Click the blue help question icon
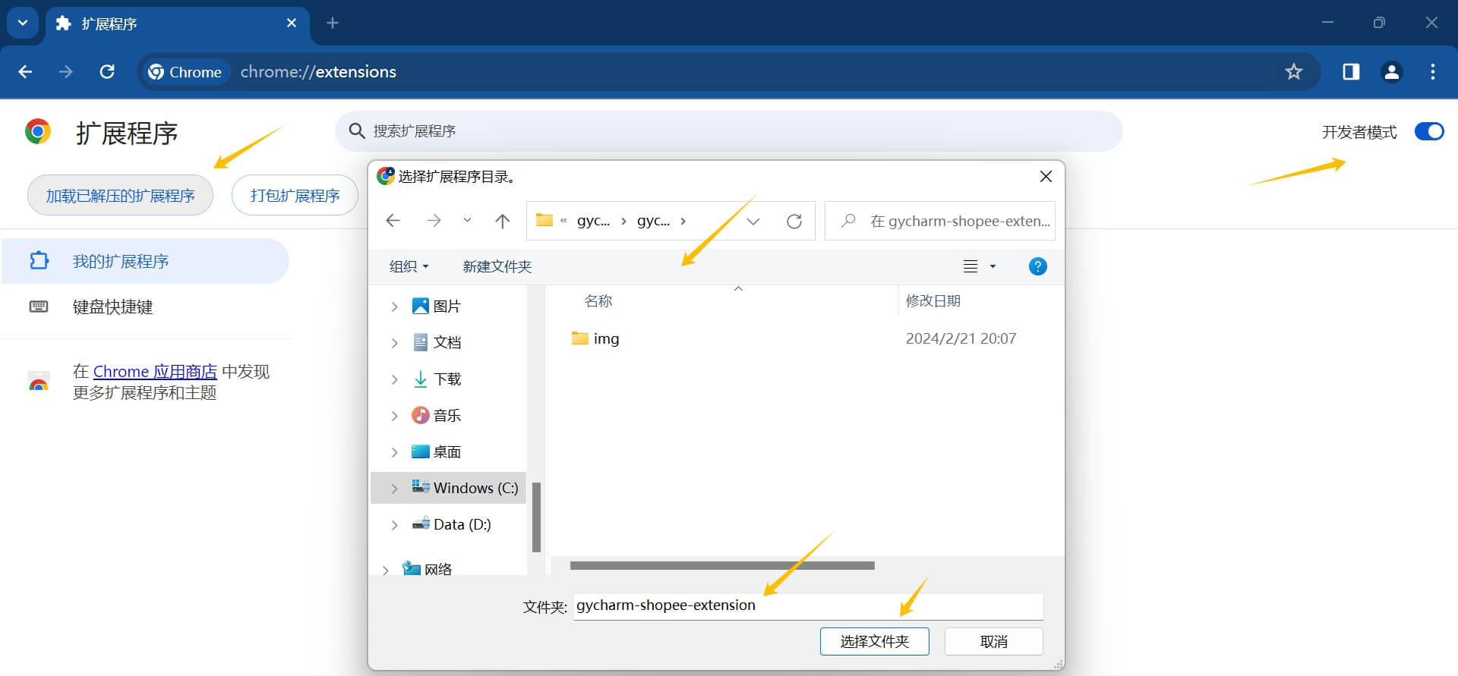This screenshot has height=676, width=1458. tap(1037, 266)
